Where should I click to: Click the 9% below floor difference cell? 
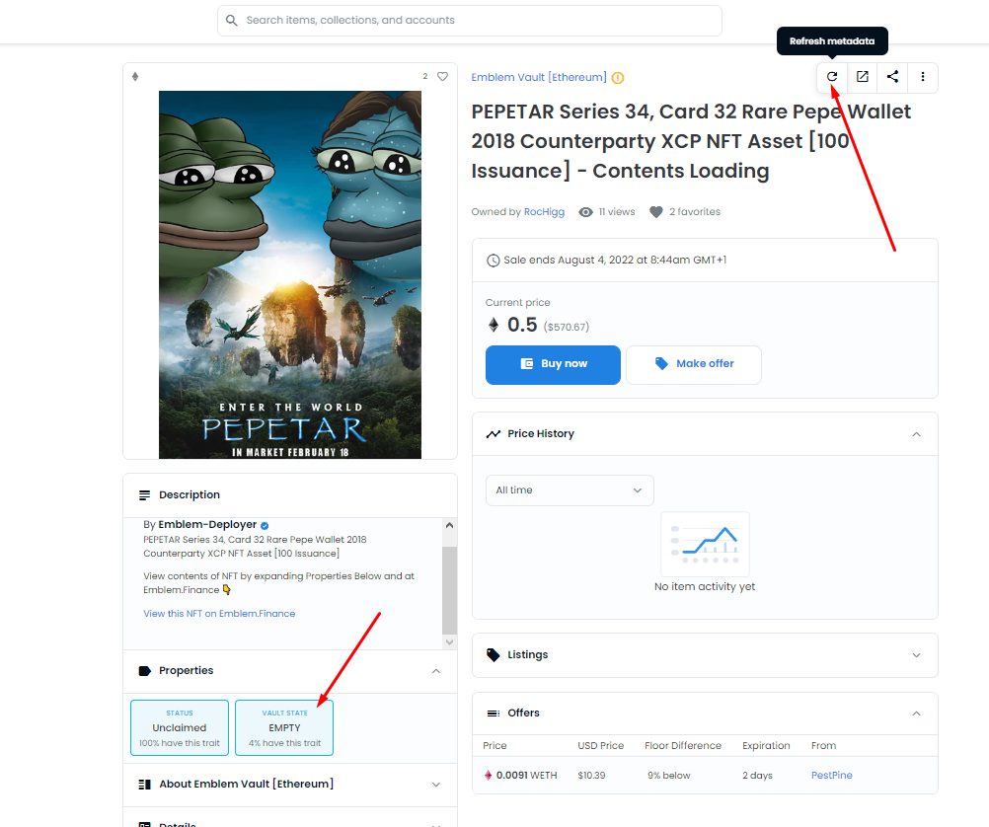coord(668,776)
